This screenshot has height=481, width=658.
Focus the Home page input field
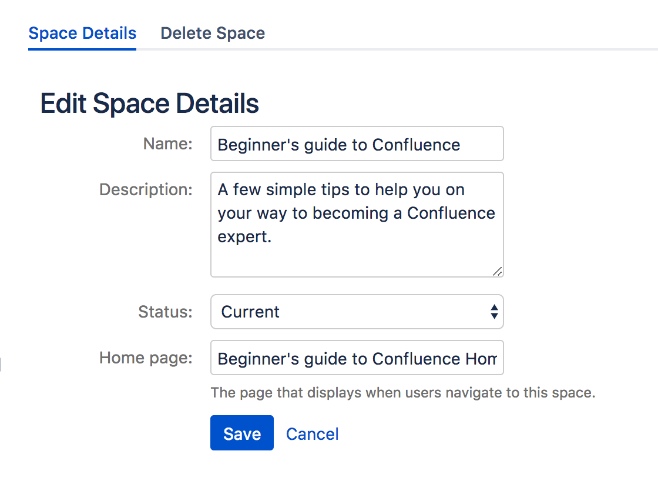tap(357, 358)
